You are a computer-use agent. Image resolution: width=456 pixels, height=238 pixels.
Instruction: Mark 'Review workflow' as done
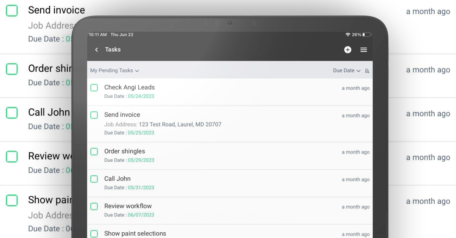click(x=94, y=206)
